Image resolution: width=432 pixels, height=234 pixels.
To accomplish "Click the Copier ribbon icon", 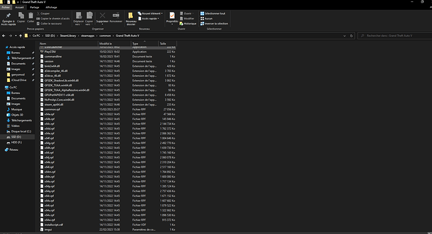I will (x=21, y=18).
